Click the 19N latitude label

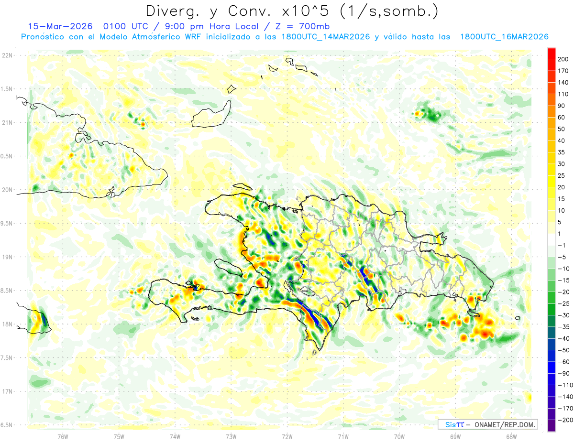click(8, 257)
